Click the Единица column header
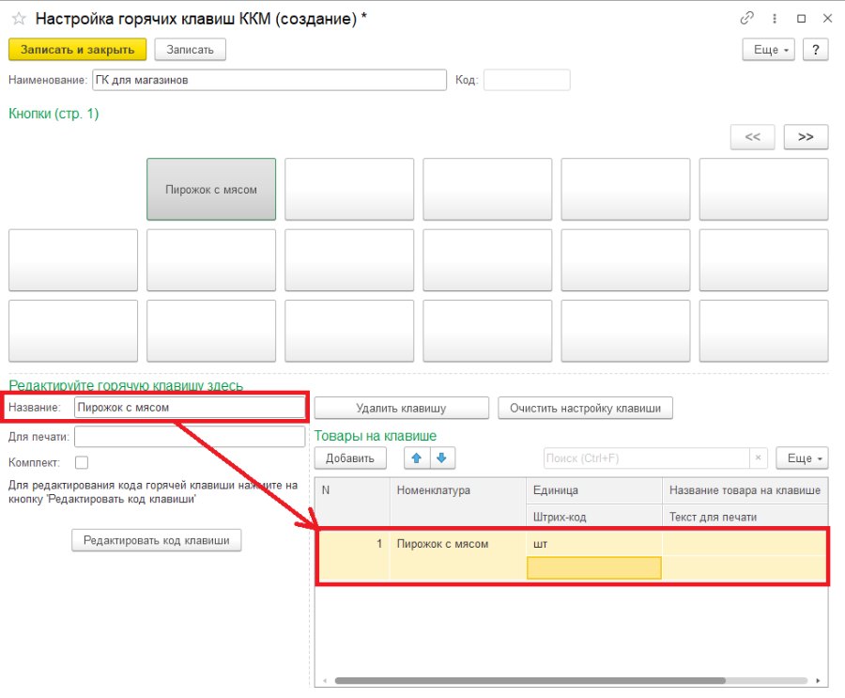The height and width of the screenshot is (698, 845). pyautogui.click(x=594, y=490)
